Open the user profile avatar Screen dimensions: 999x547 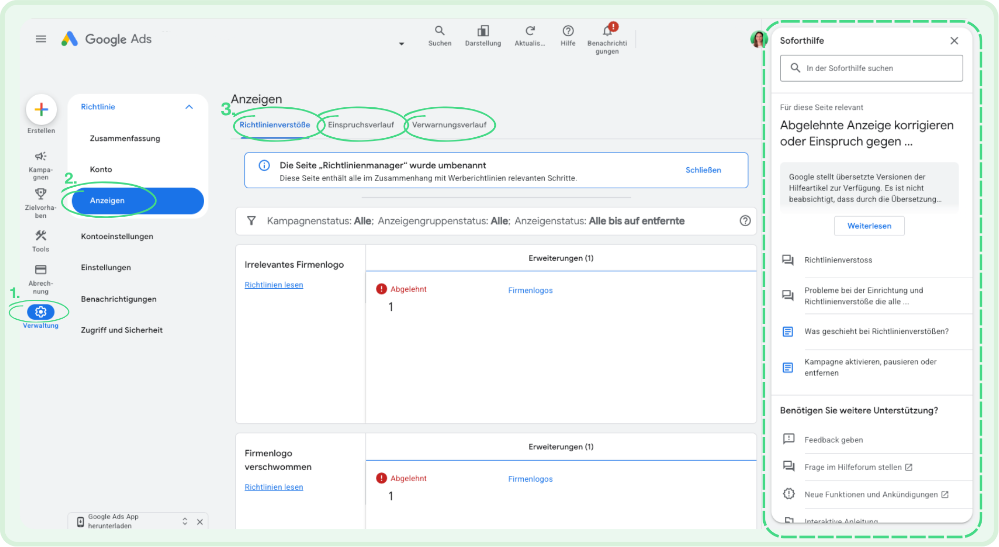click(x=758, y=39)
